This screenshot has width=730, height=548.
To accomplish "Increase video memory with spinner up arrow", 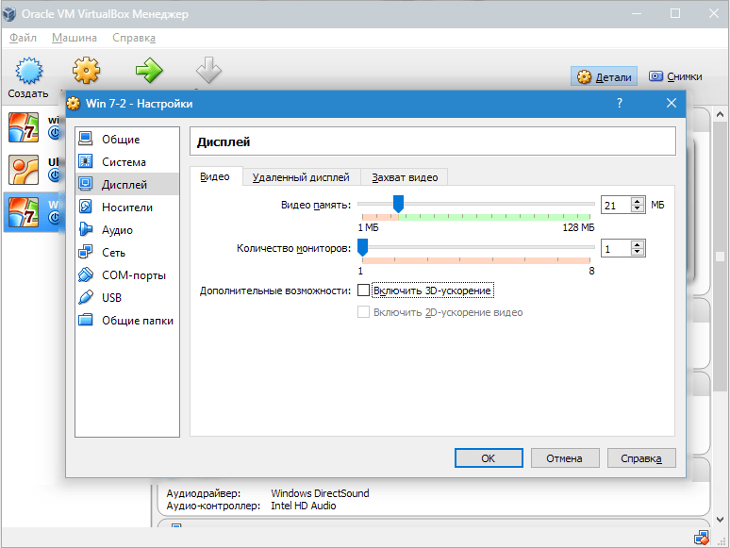I will (x=638, y=201).
